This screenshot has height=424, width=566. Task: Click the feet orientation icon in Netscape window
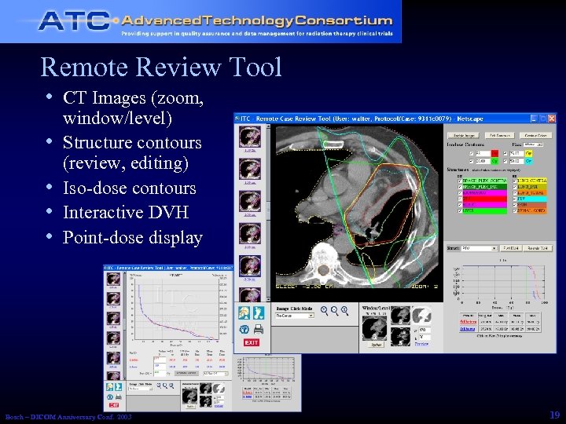tap(259, 313)
